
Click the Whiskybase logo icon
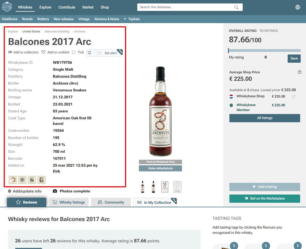point(7,7)
